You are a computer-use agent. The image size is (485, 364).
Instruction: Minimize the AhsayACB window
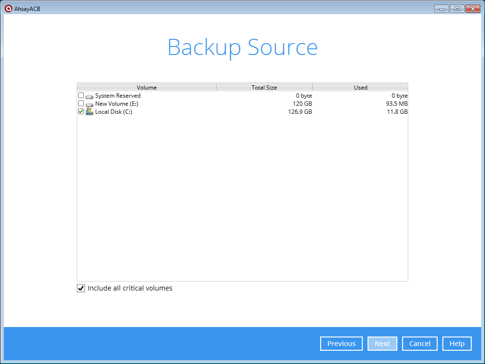click(x=441, y=9)
